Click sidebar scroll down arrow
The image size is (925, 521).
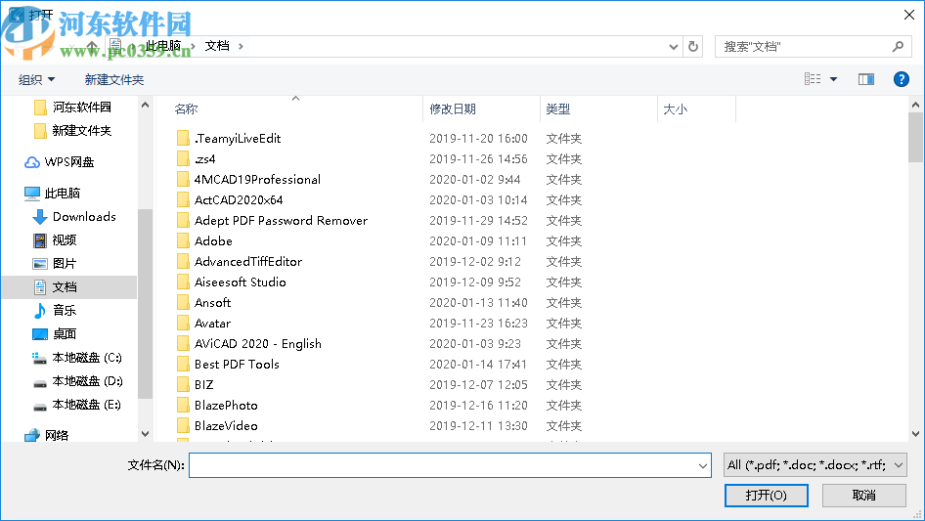click(x=145, y=434)
